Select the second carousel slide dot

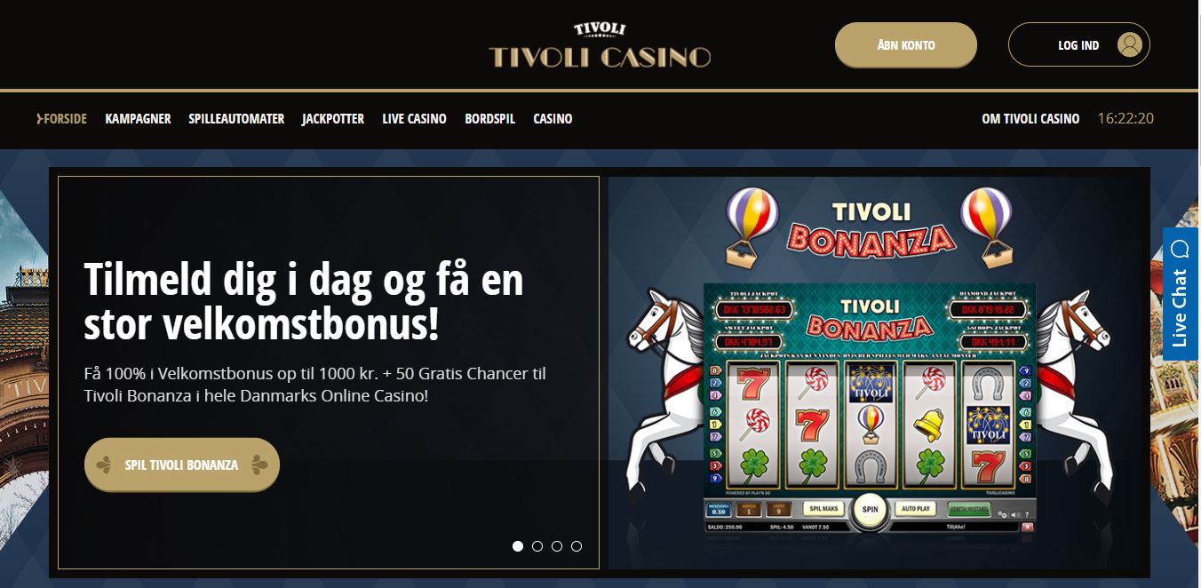tap(537, 546)
